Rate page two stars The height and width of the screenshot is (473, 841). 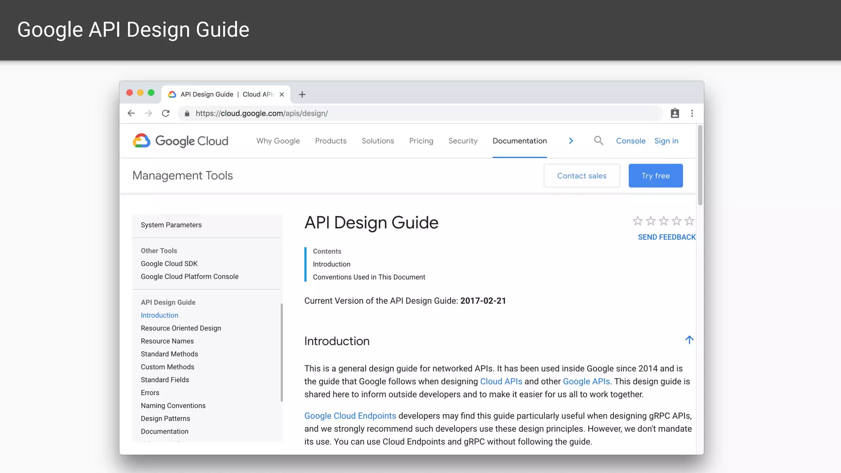coord(650,221)
